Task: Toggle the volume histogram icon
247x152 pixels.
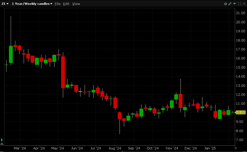Action: (2, 144)
